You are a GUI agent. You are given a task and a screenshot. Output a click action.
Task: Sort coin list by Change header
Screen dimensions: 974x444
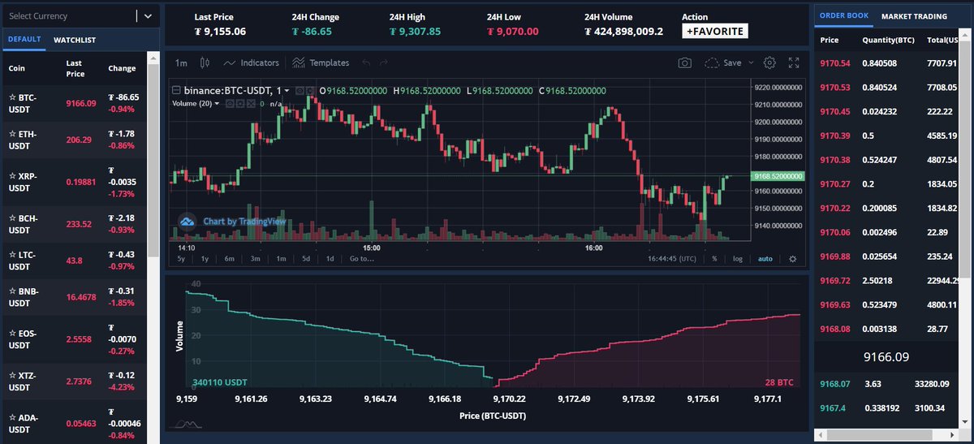122,68
